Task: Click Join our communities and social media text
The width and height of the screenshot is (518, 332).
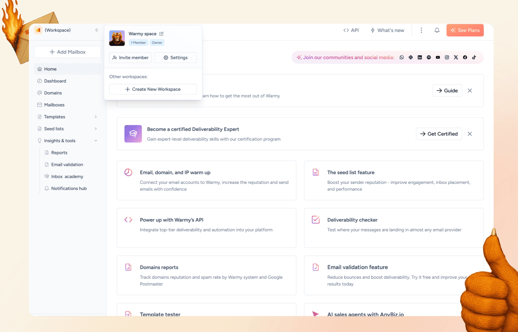Action: pos(349,57)
